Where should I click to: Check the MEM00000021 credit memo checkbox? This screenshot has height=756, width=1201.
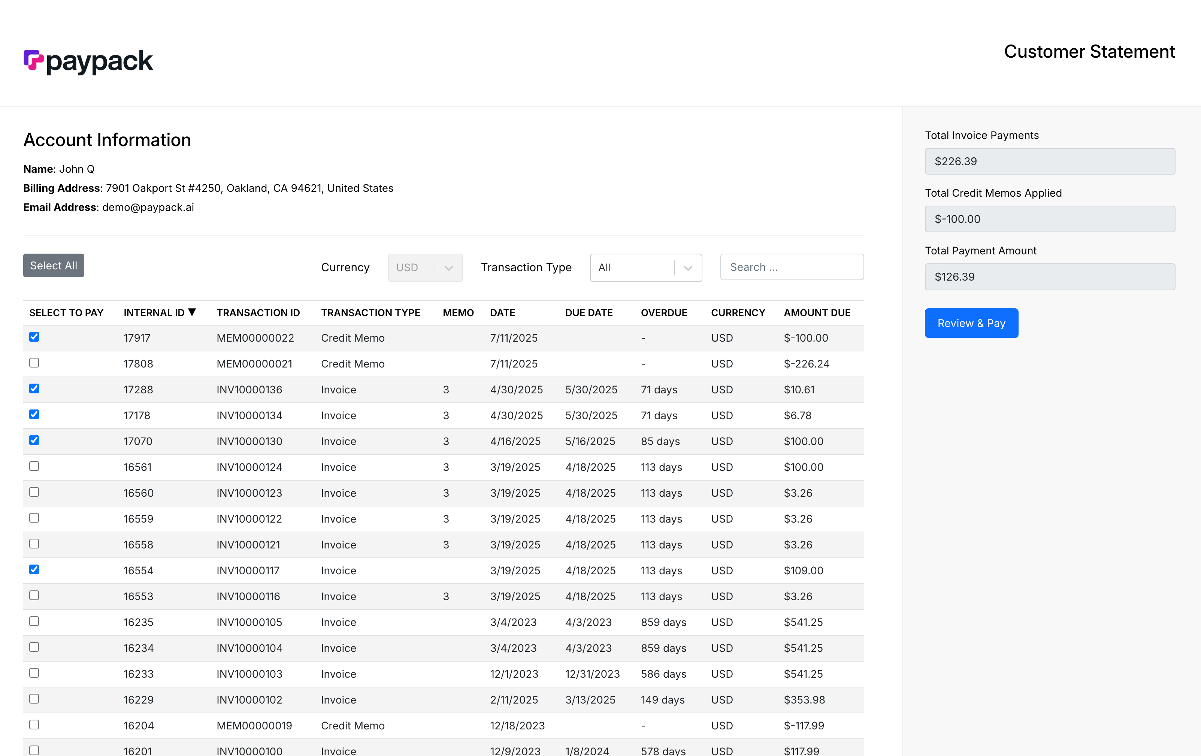(x=34, y=363)
